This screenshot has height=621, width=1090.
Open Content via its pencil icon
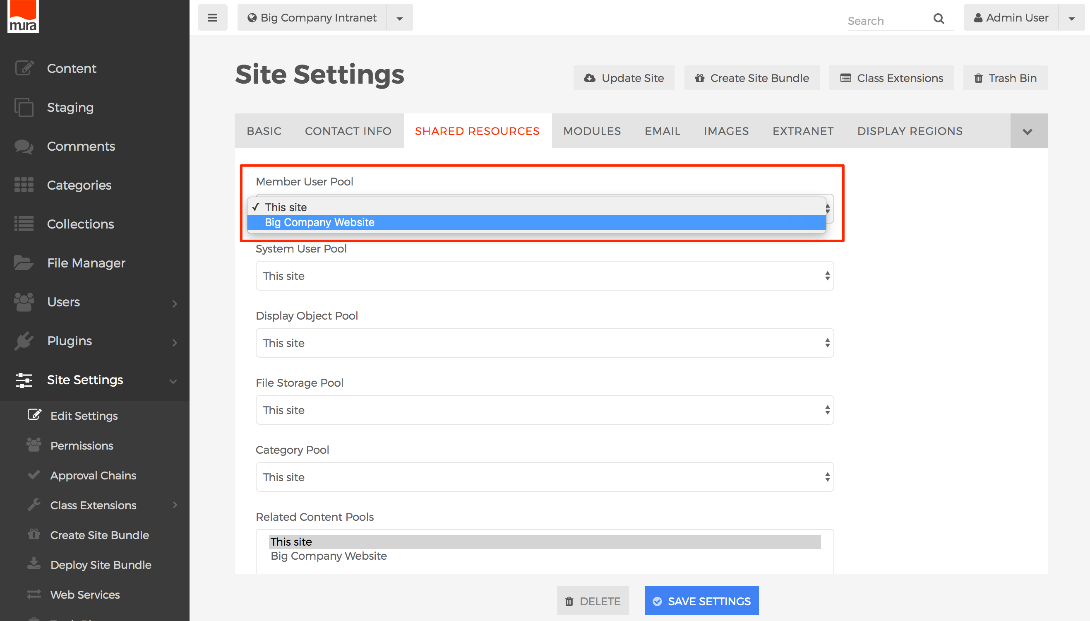pyautogui.click(x=24, y=68)
